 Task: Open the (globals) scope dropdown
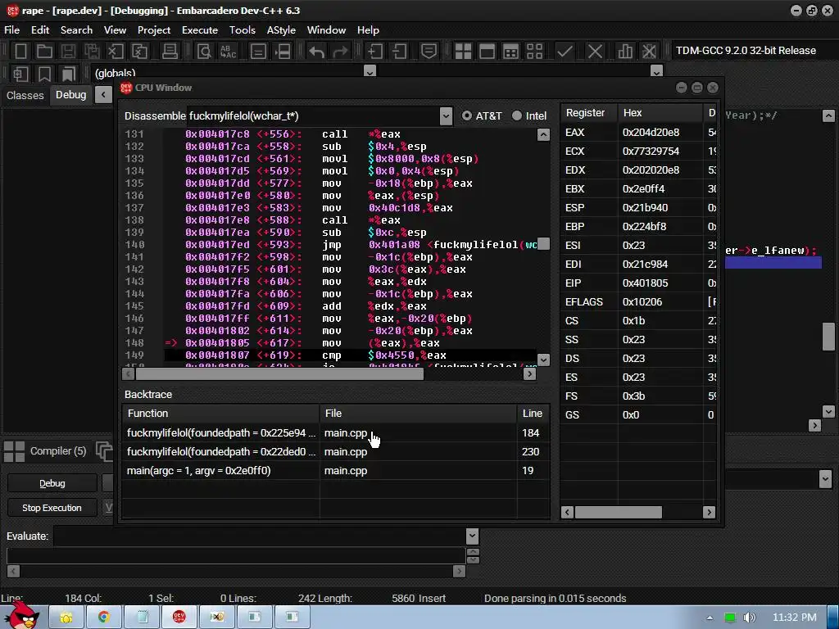(370, 71)
